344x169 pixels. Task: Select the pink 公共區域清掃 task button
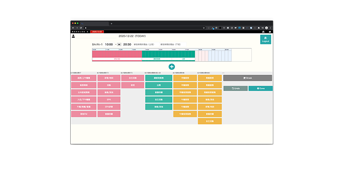tap(83, 92)
